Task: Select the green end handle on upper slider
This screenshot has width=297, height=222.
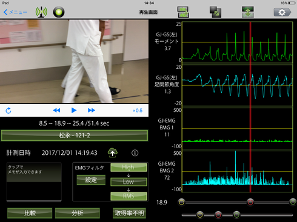Action: point(293,202)
